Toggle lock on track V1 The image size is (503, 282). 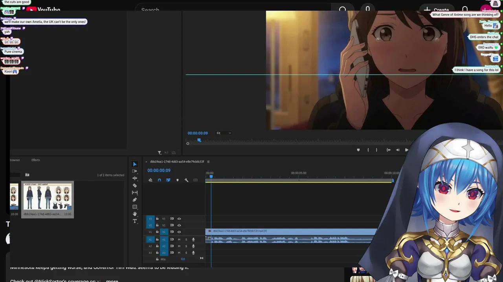157,232
